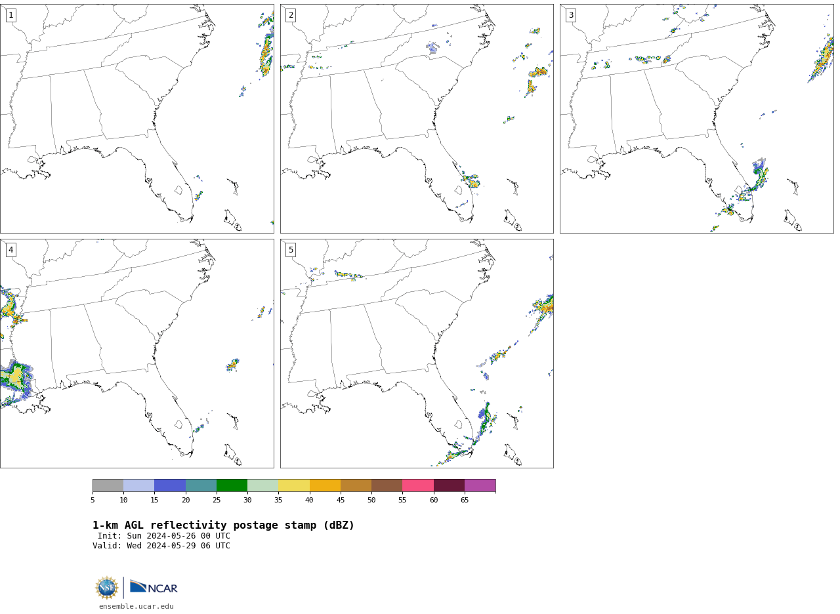The image size is (840, 614).
Task: Click the gray 5-10 dBZ swatch
Action: tap(108, 485)
